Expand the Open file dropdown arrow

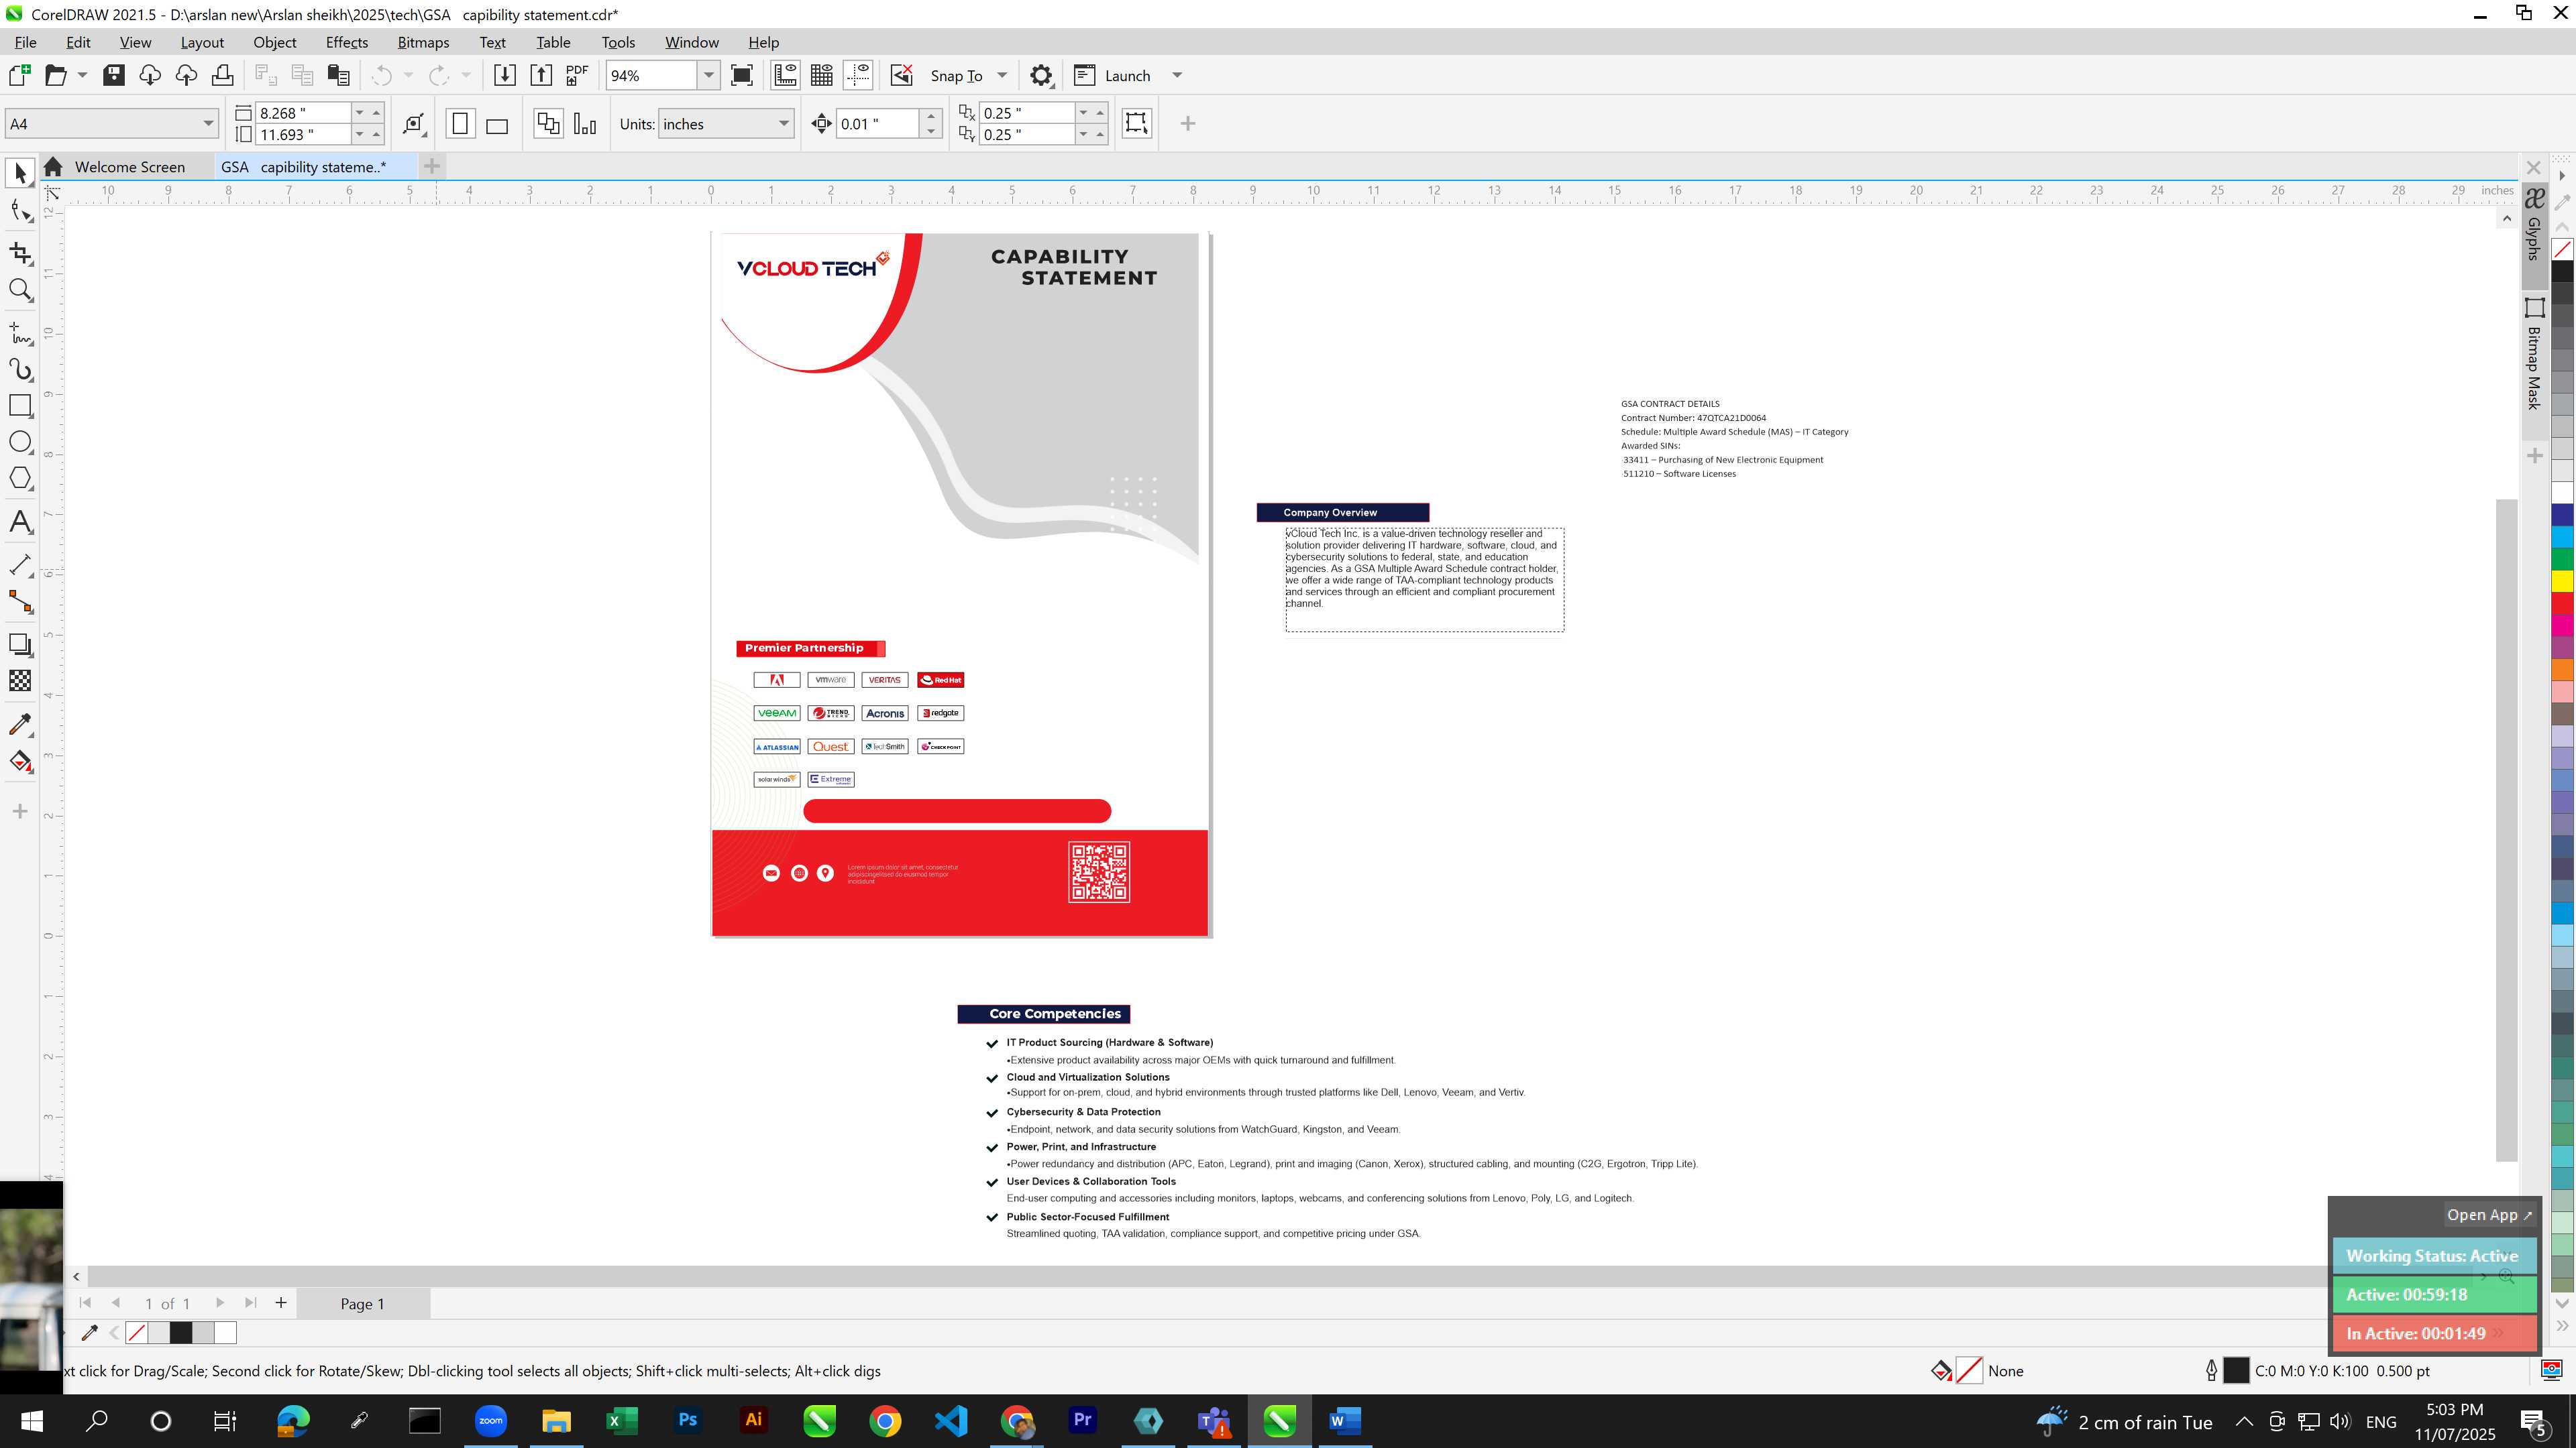point(82,75)
